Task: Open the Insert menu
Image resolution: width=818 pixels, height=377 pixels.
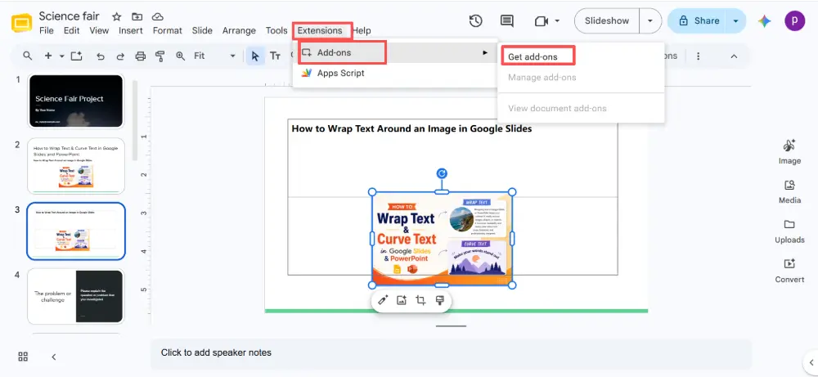Action: coord(130,31)
